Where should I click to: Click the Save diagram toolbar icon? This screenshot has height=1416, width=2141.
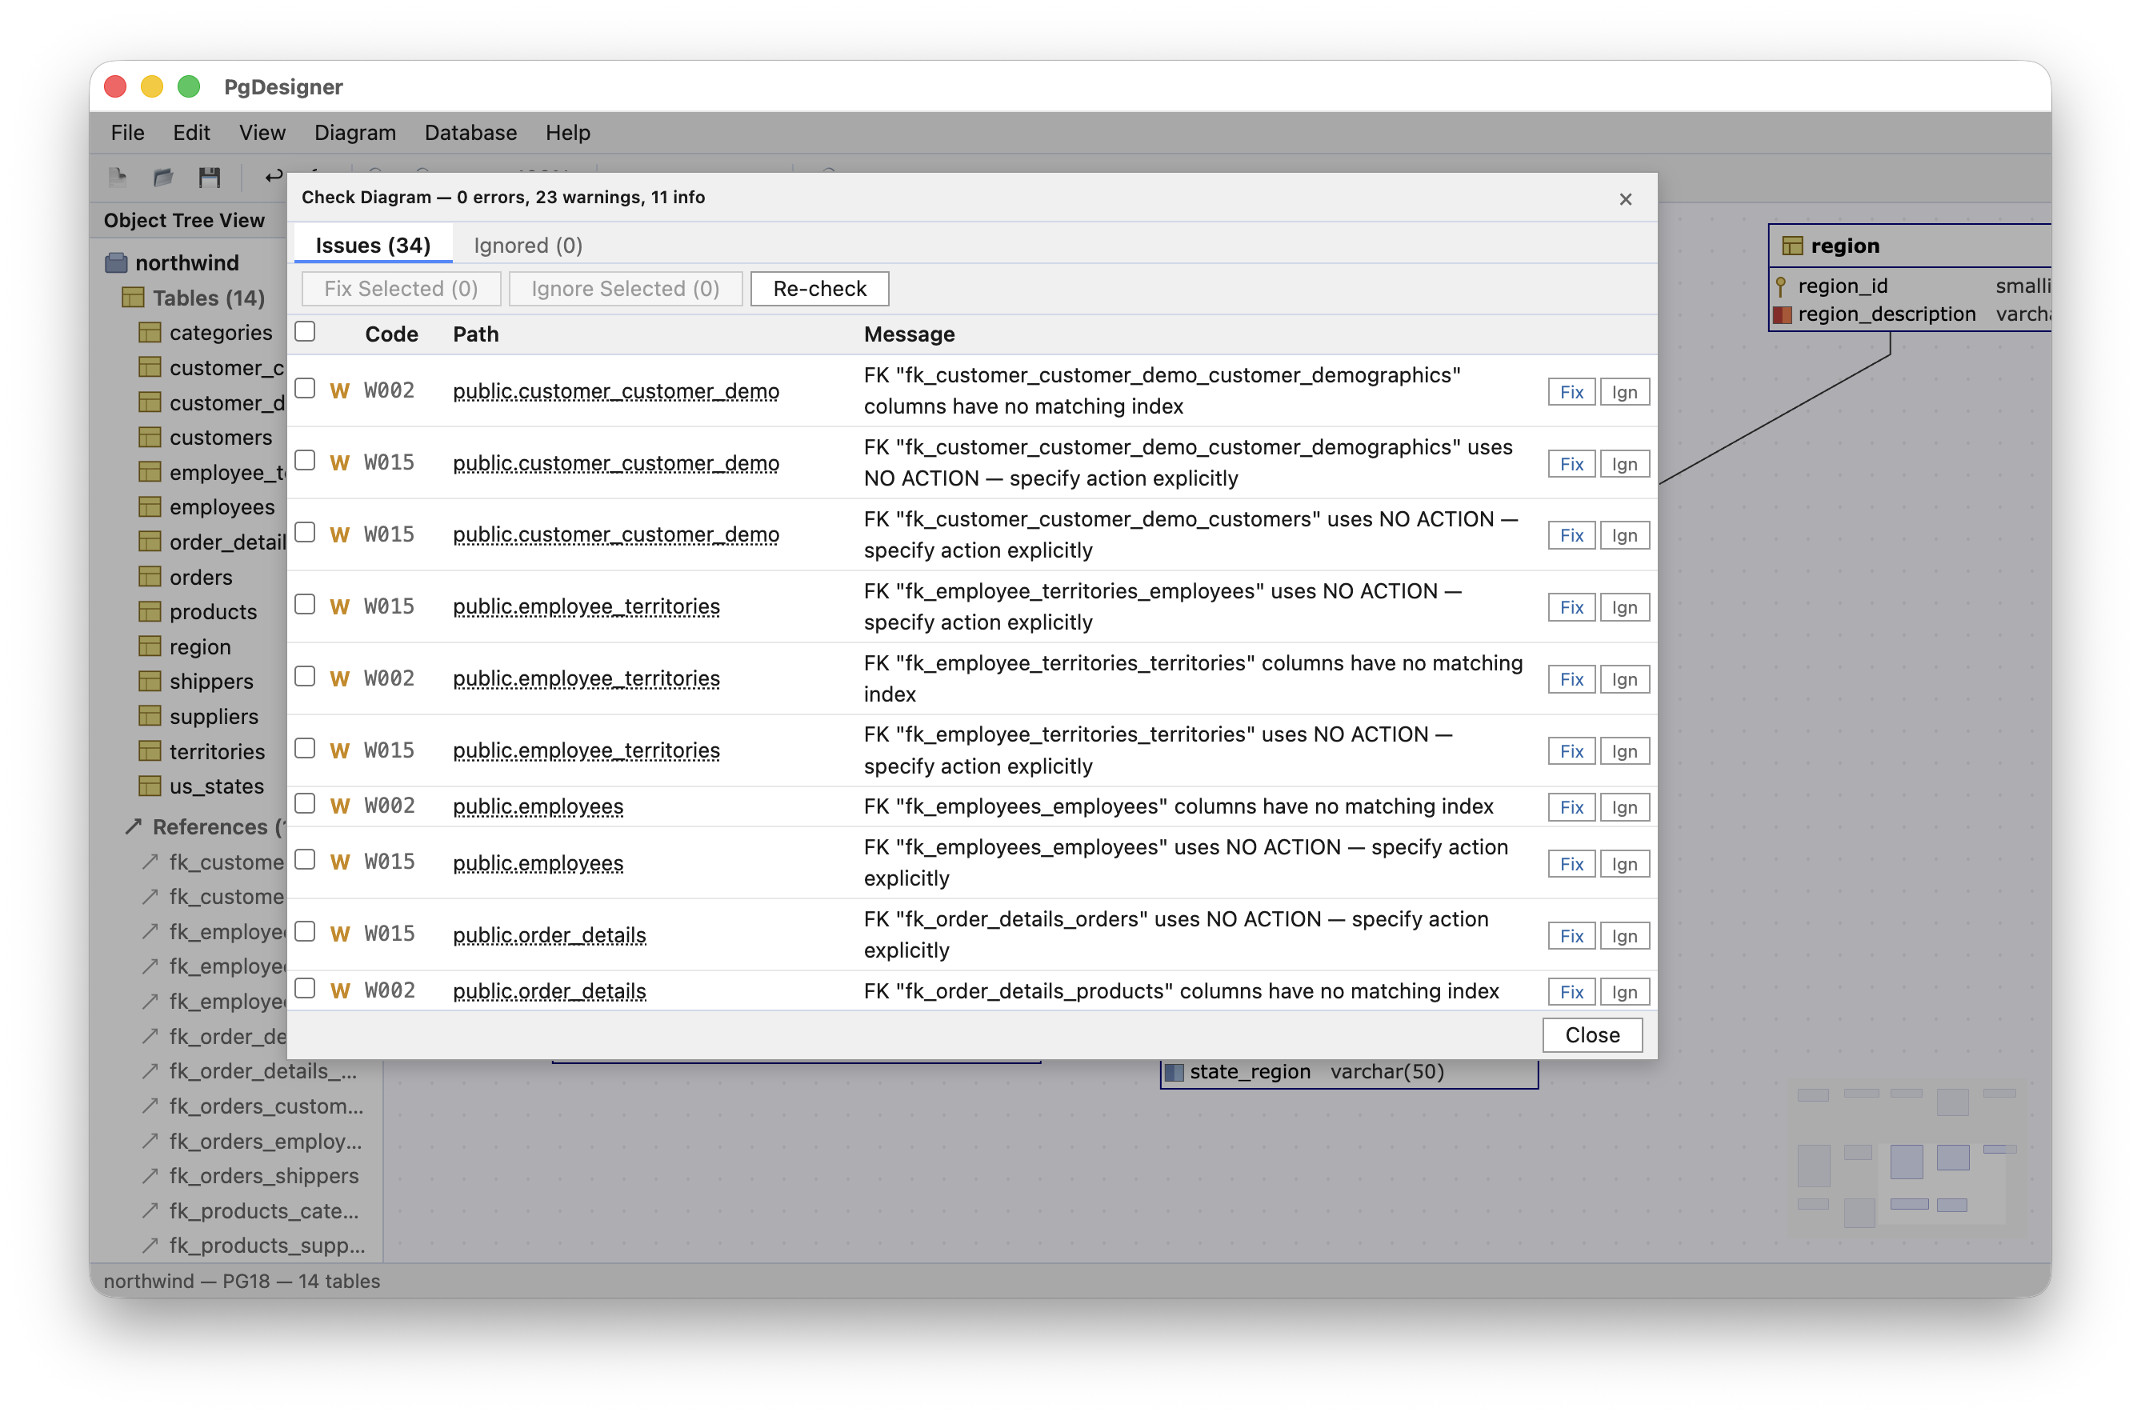[210, 177]
